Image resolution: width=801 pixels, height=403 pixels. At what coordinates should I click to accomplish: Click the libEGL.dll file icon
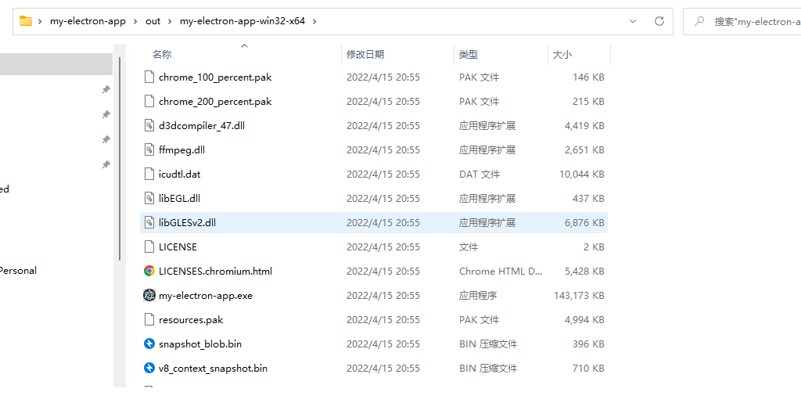point(149,198)
